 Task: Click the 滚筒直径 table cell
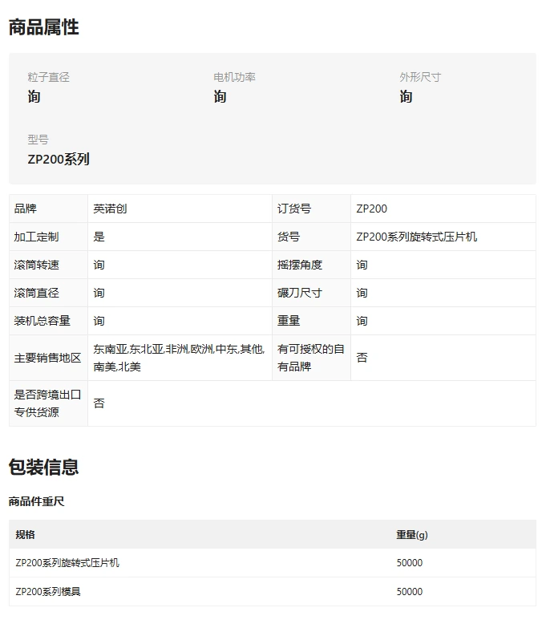pos(48,293)
